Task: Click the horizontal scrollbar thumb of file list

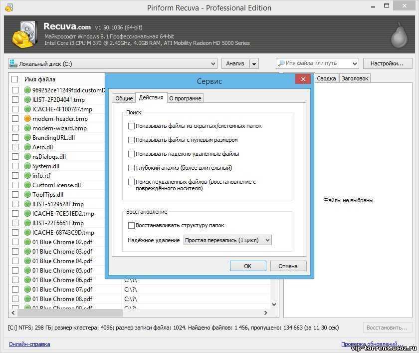Action: [x=70, y=313]
